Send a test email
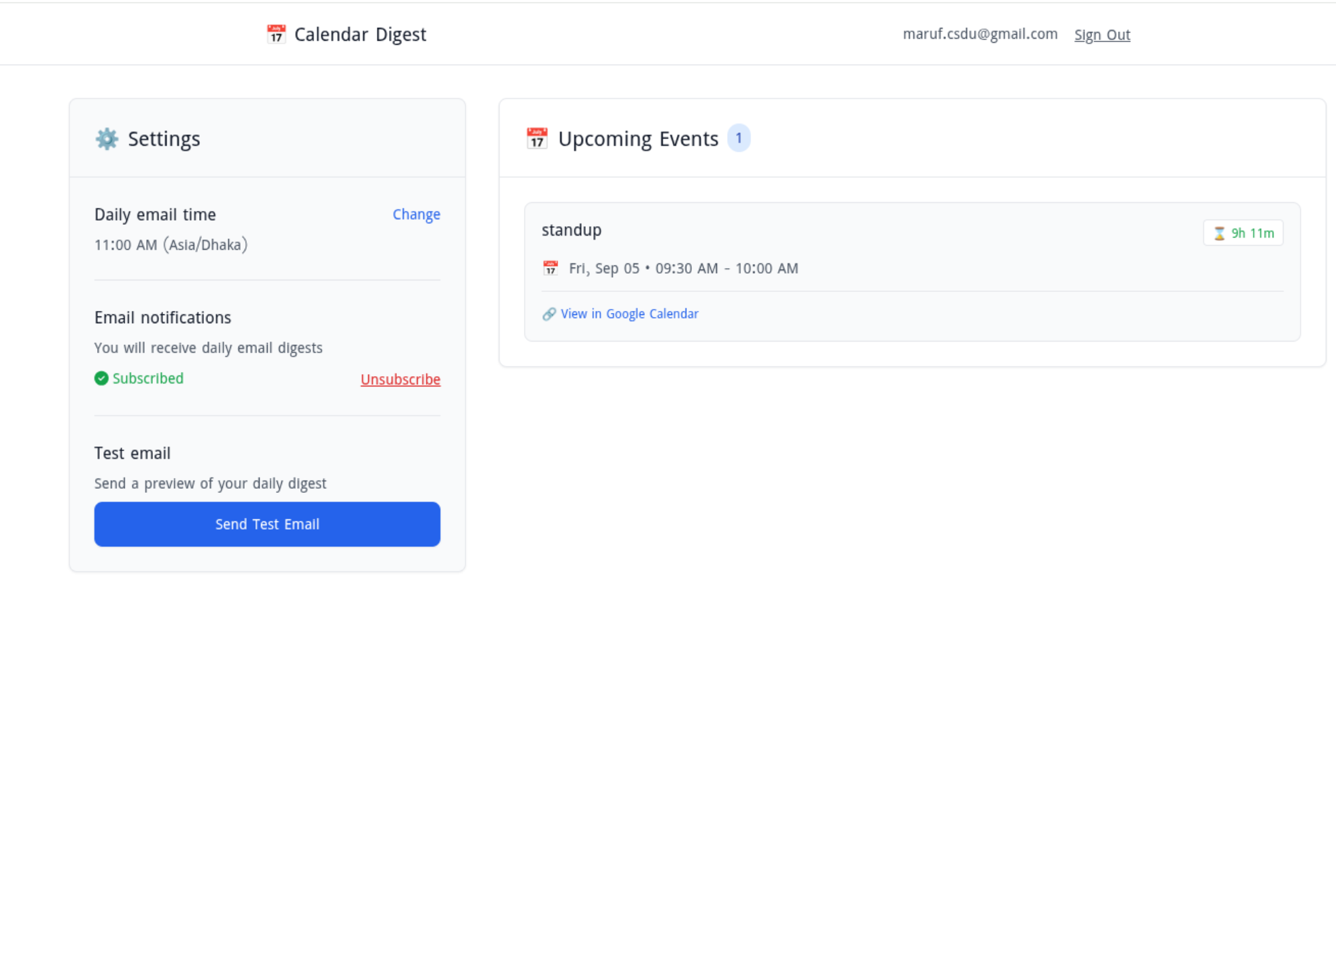The height and width of the screenshot is (979, 1336). (x=267, y=524)
